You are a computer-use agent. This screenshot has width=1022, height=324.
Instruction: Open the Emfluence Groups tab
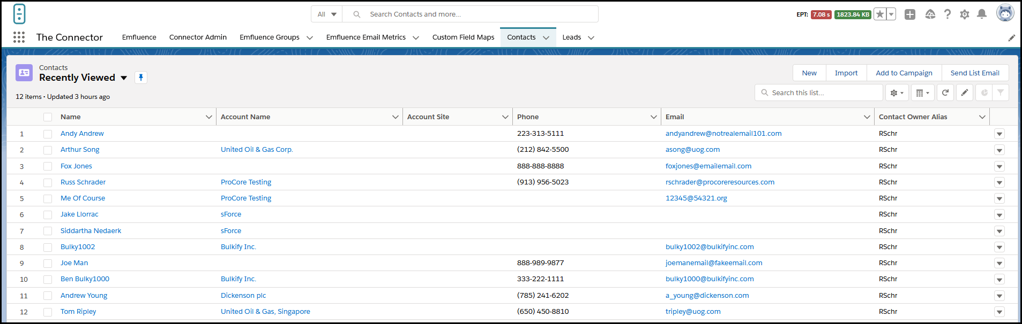pyautogui.click(x=270, y=37)
